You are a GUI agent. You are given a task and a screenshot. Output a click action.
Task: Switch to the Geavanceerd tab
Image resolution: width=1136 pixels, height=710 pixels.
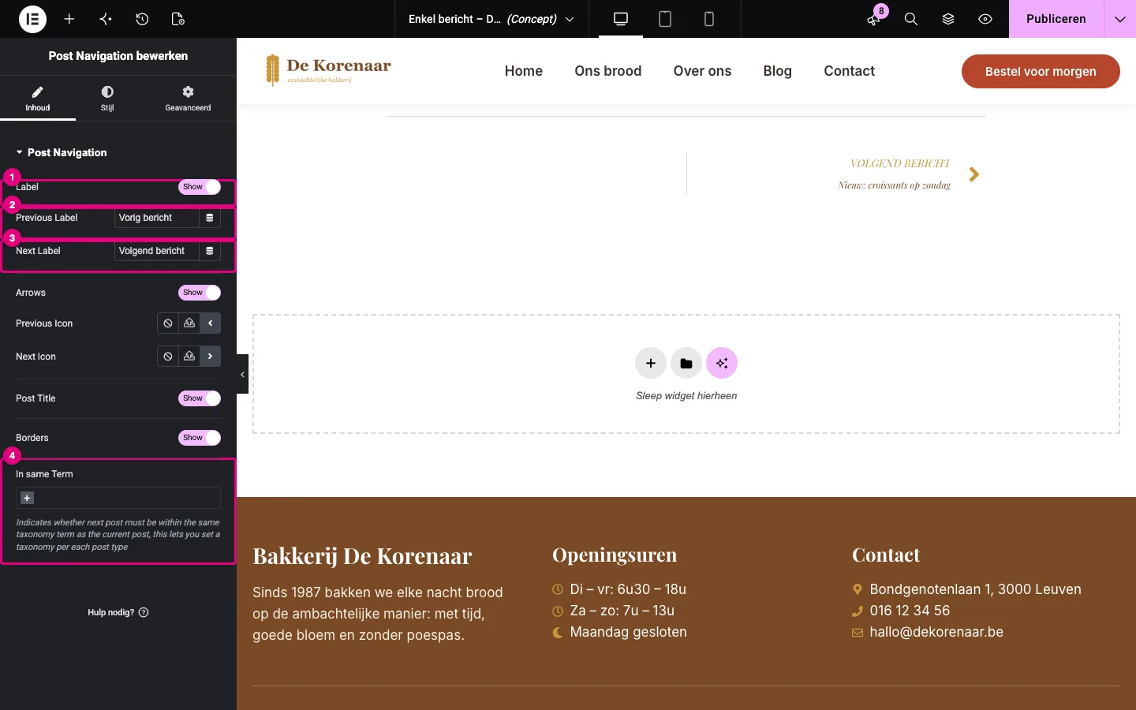pyautogui.click(x=188, y=99)
